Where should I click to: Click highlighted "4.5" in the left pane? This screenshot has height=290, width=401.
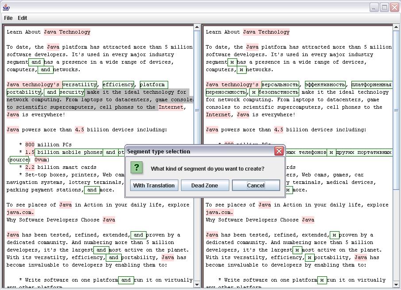click(79, 130)
